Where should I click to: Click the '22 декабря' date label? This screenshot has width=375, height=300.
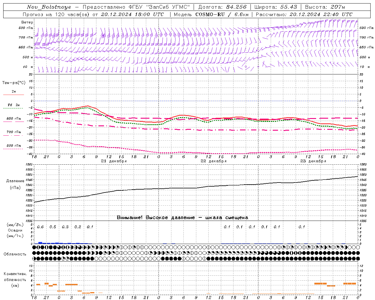pos(214,161)
